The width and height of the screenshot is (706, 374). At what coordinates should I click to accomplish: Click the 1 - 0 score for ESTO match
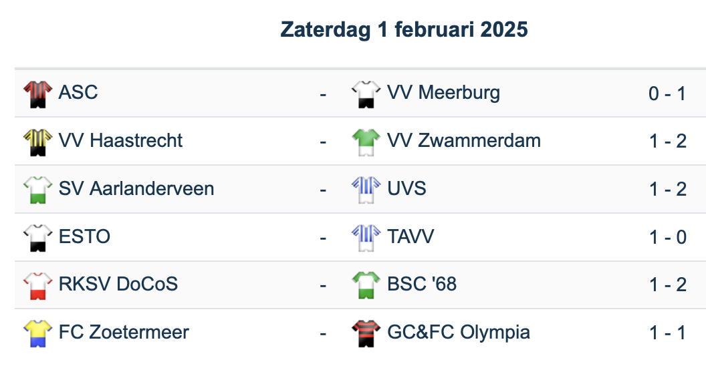coord(667,237)
